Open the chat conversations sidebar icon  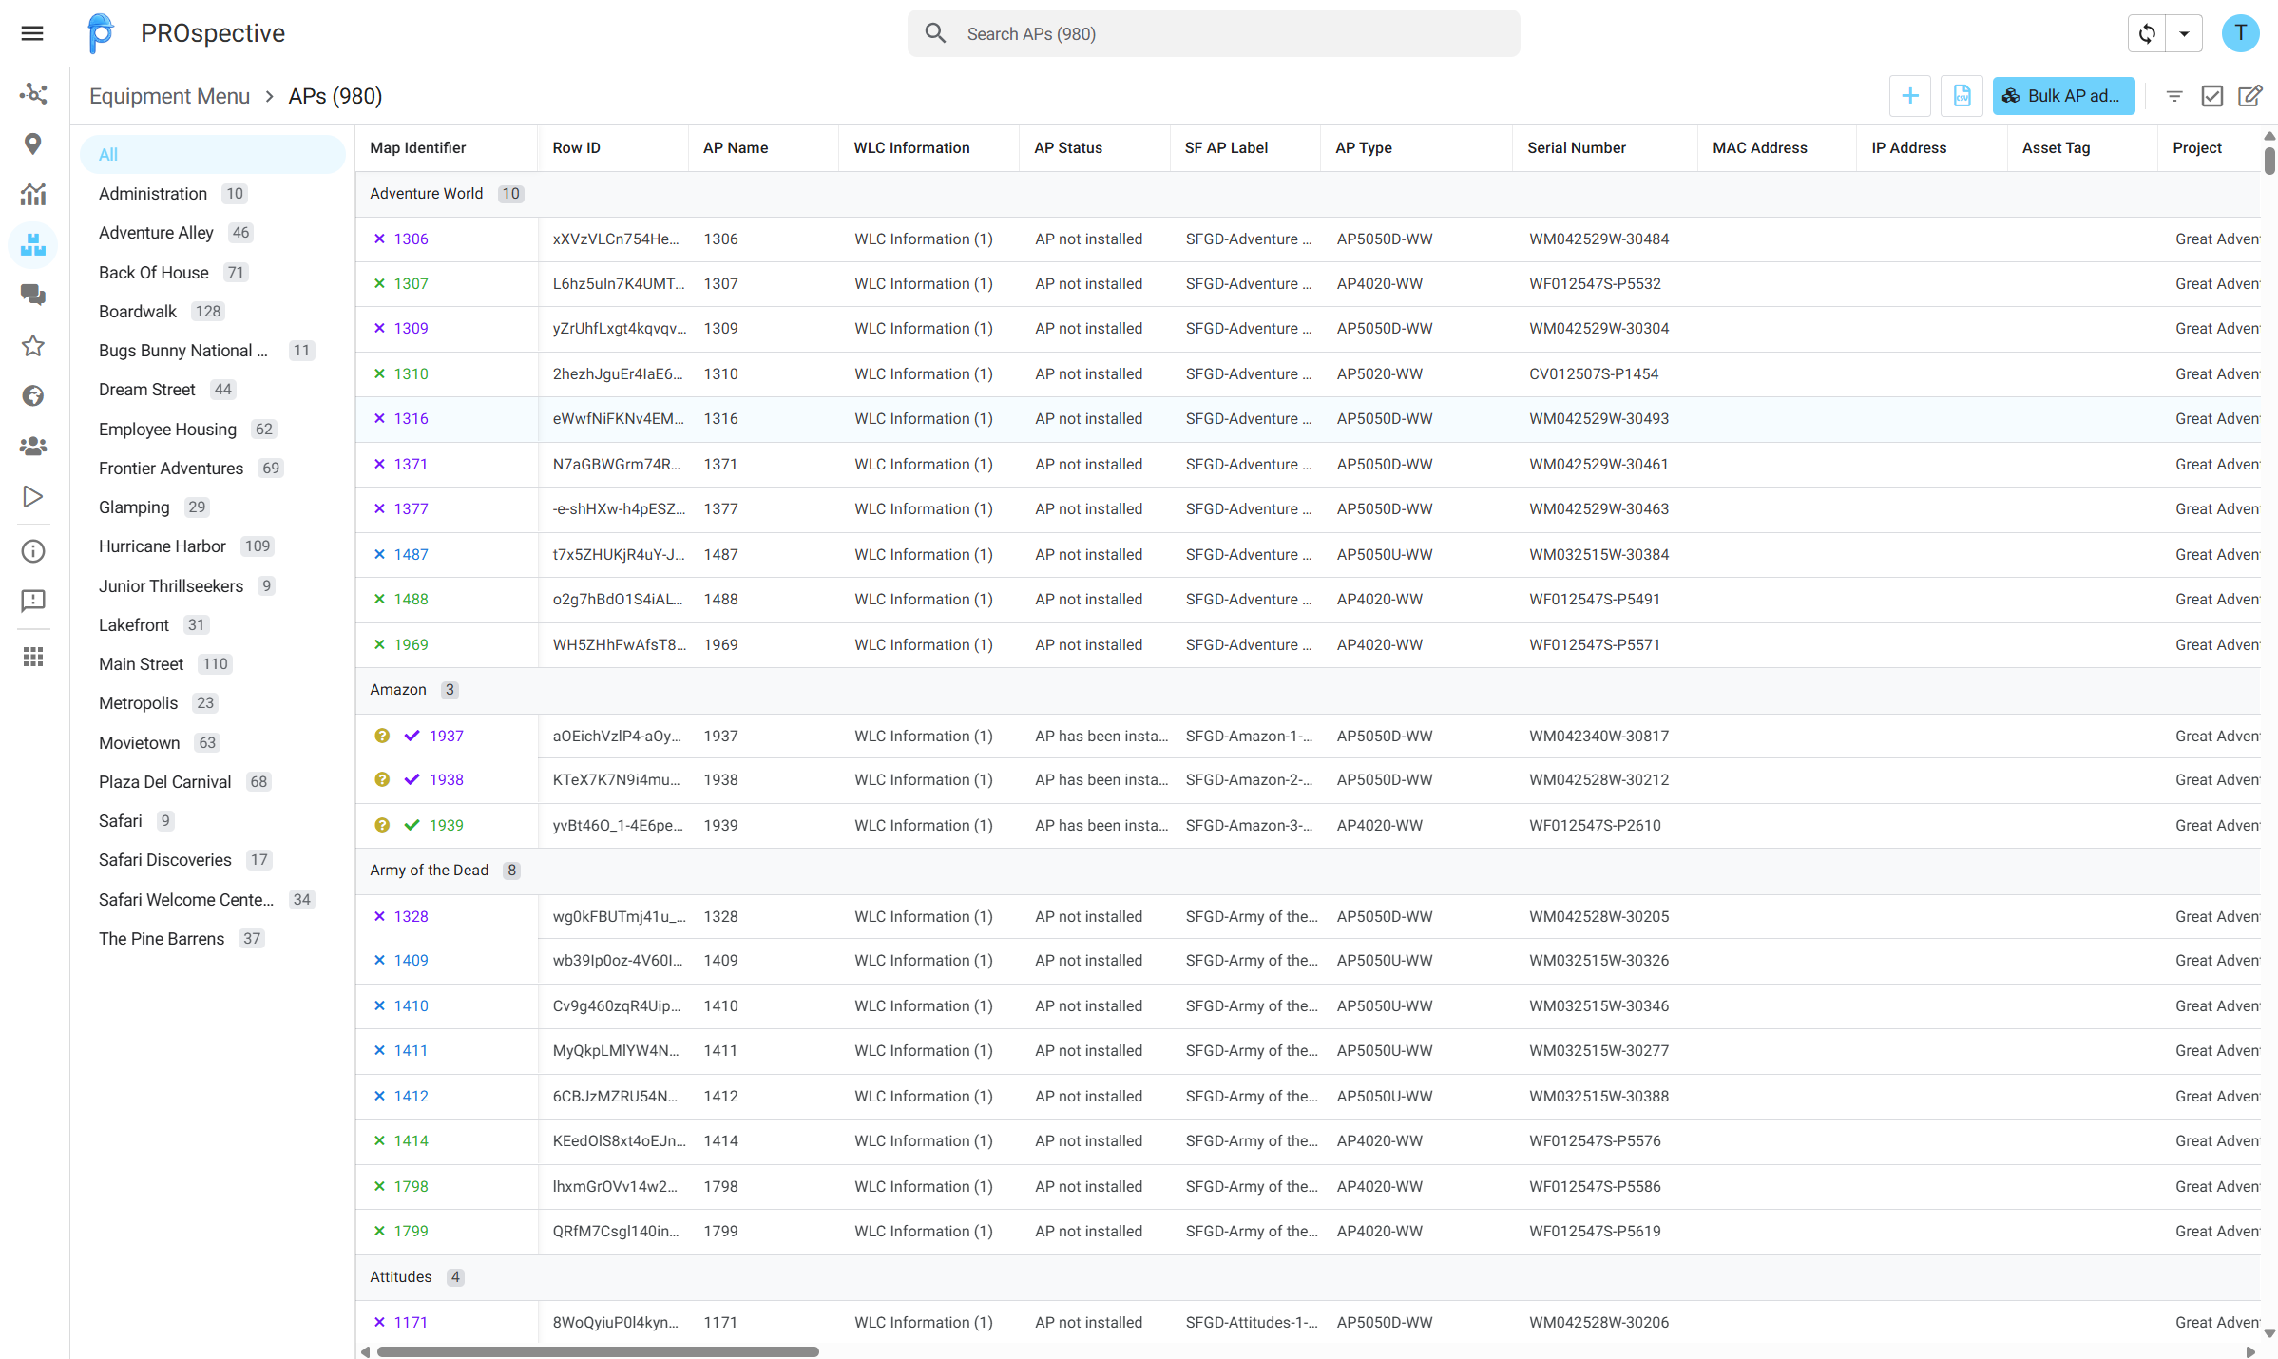[x=33, y=295]
